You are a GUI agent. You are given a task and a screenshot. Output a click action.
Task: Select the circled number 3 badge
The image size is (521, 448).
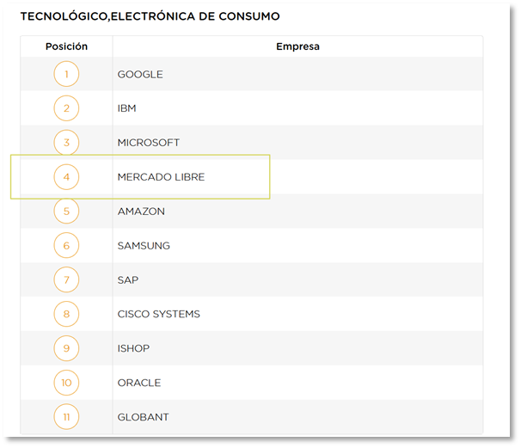(66, 142)
